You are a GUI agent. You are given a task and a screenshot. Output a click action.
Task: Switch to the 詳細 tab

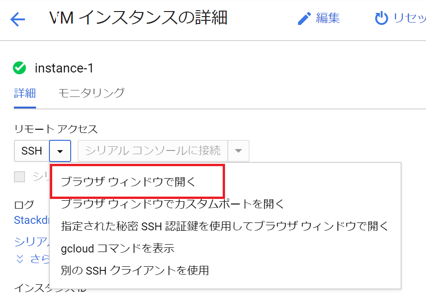[x=25, y=93]
